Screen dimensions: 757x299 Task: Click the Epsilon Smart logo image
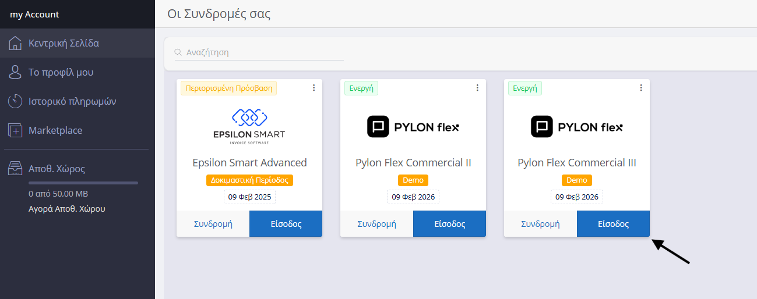pos(249,125)
